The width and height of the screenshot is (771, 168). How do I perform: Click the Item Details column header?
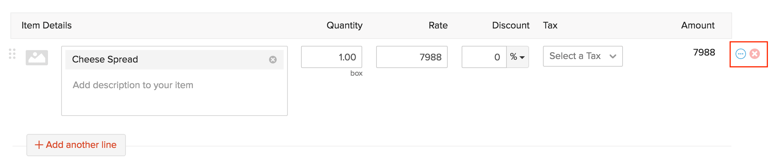click(x=47, y=25)
